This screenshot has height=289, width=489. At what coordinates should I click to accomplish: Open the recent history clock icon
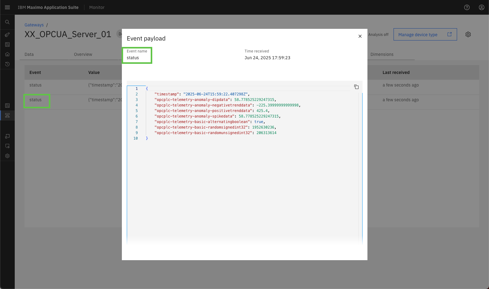[x=7, y=64]
